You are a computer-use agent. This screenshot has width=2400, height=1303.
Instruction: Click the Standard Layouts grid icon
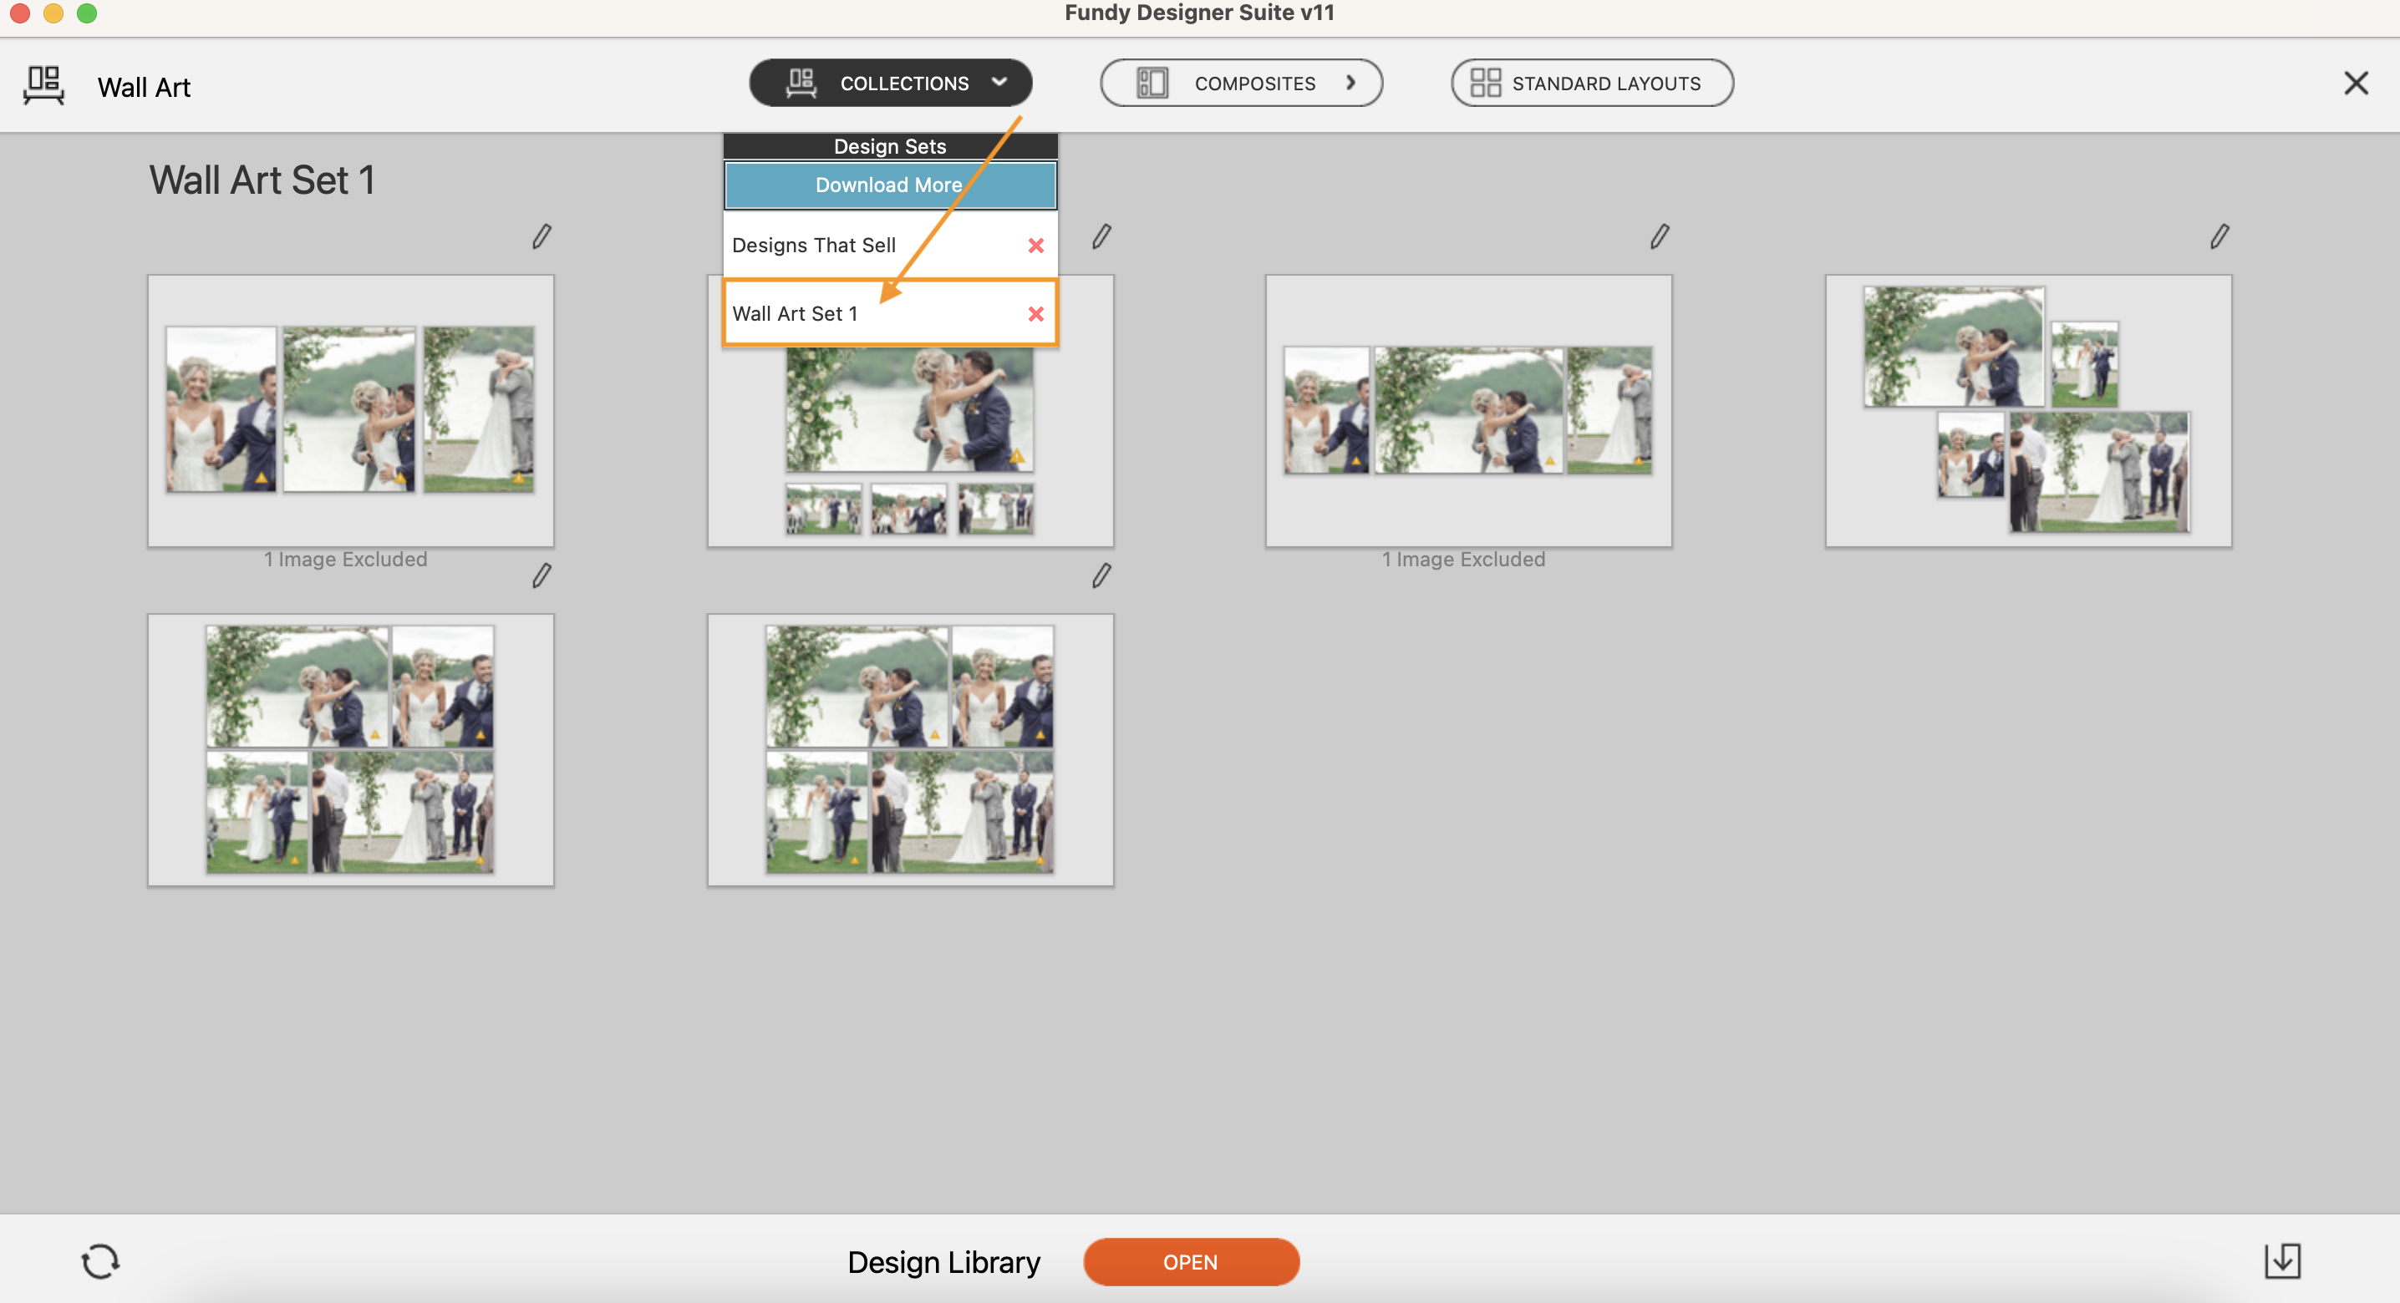coord(1485,83)
